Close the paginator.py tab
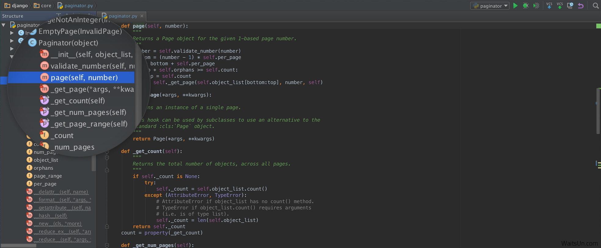This screenshot has width=601, height=248. pos(142,16)
